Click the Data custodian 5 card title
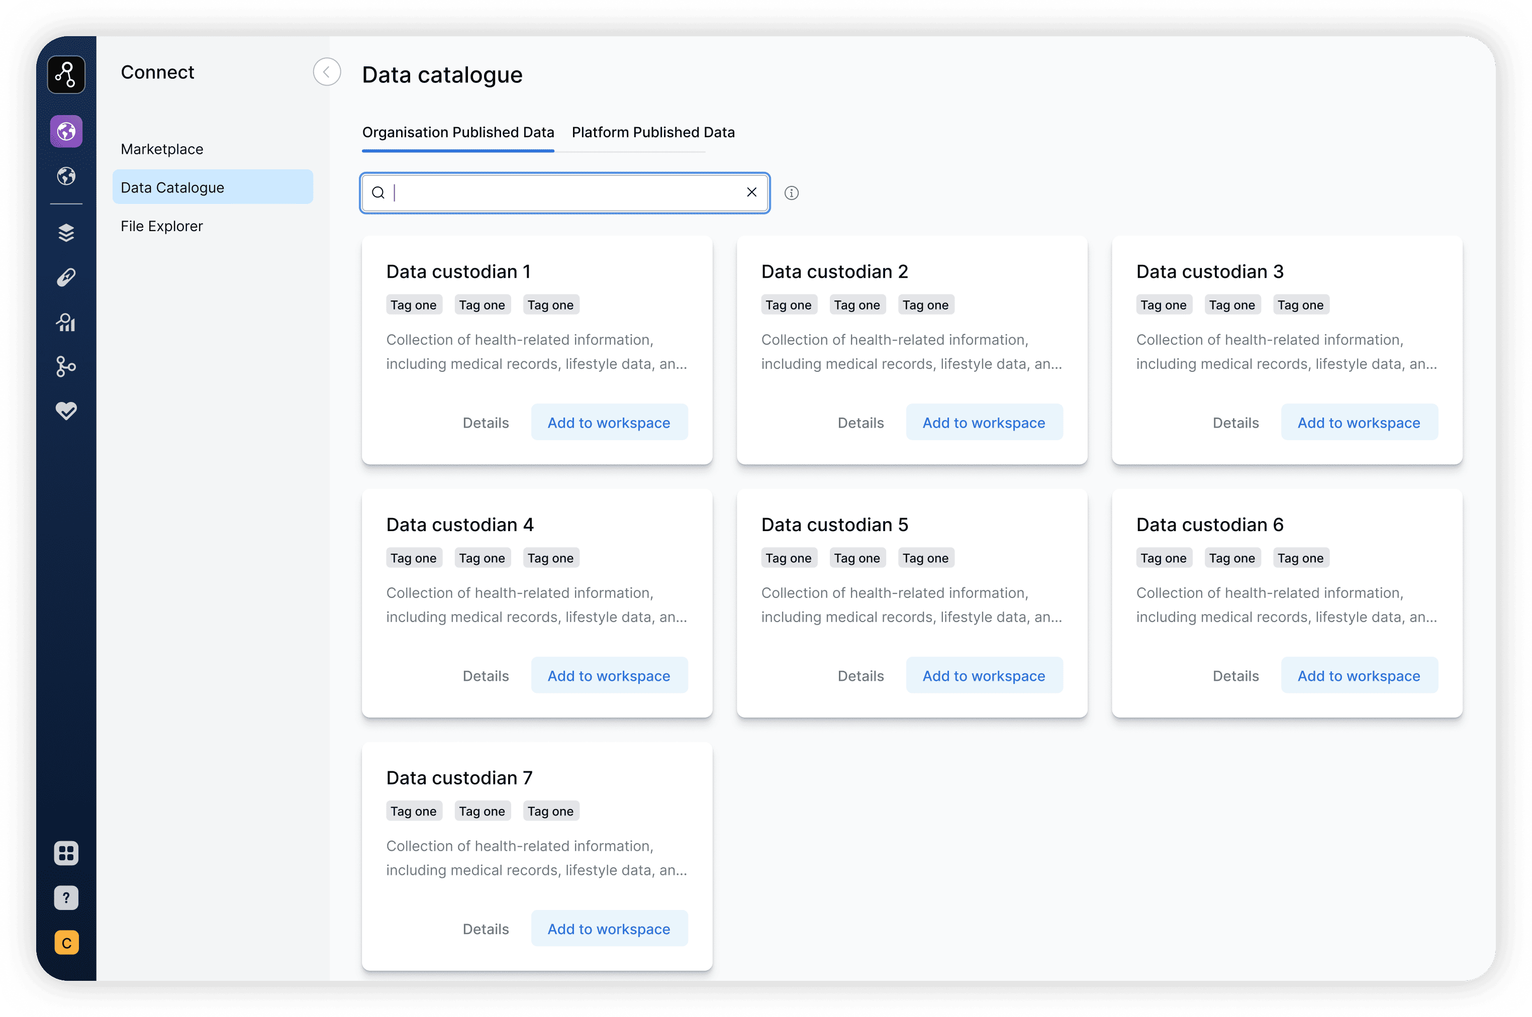 click(835, 524)
